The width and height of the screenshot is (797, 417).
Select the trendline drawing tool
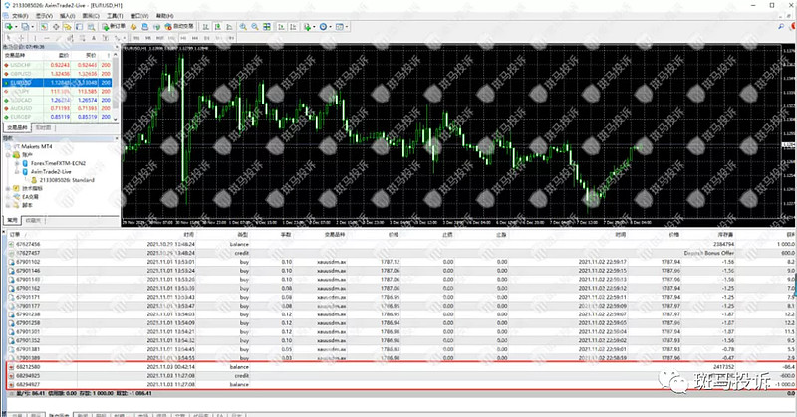58,38
